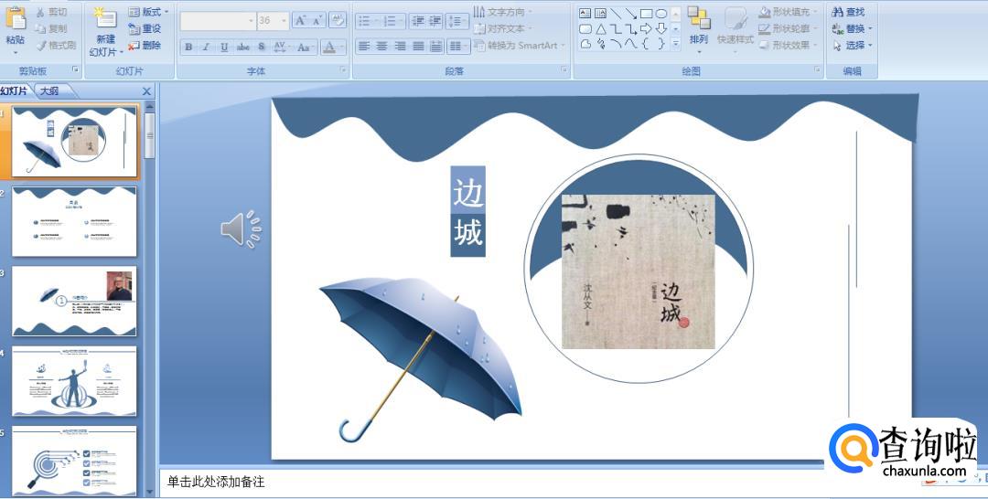The image size is (988, 499).
Task: Expand the shapes gallery with More arrow
Action: pyautogui.click(x=675, y=44)
